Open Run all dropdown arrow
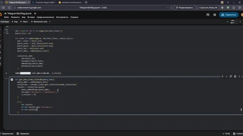243x136 pixels. click(50, 22)
